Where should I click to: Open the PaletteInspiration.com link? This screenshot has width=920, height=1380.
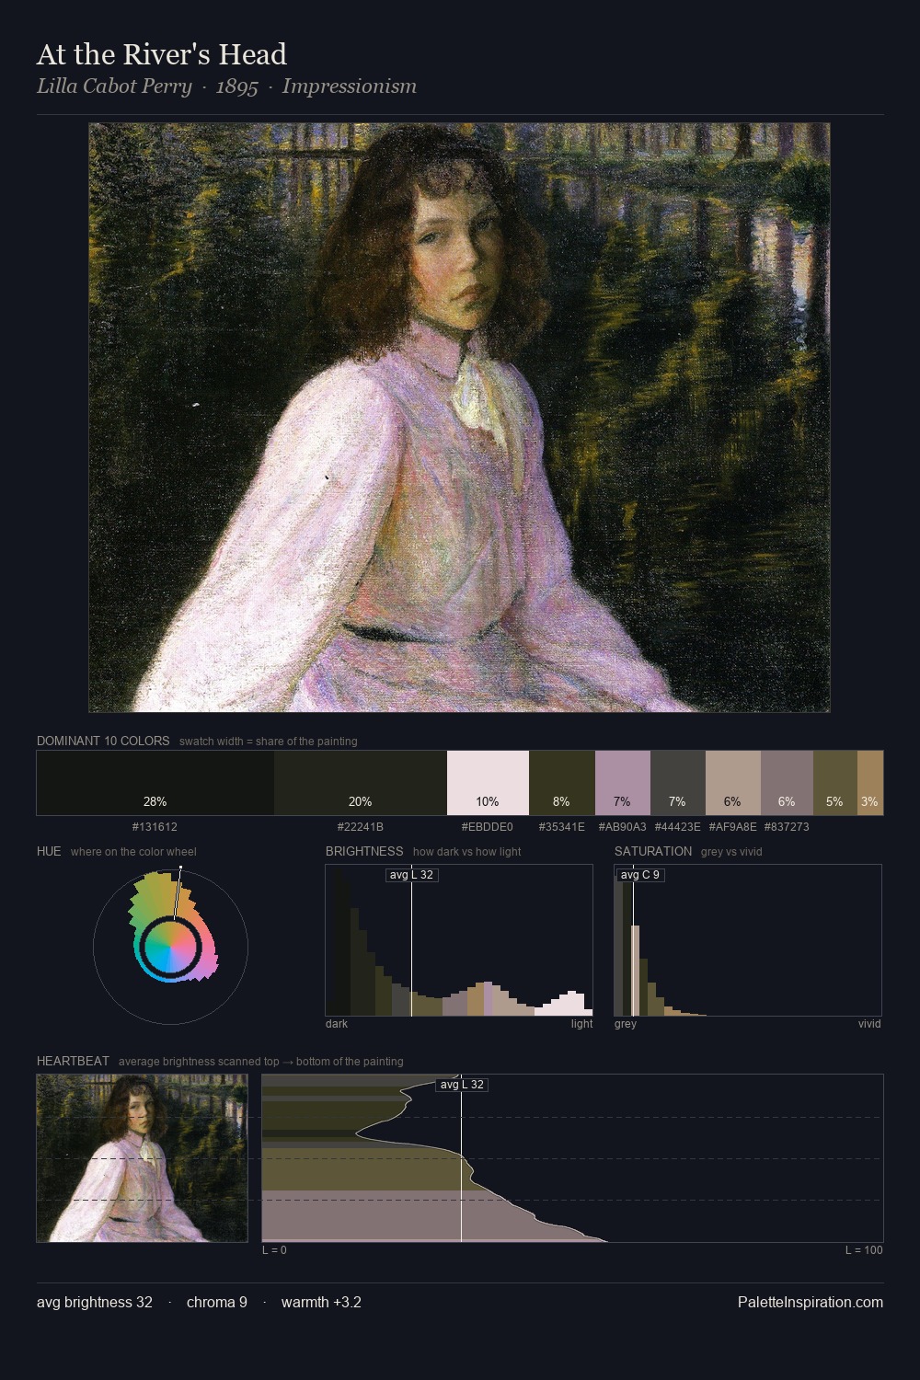coord(811,1302)
